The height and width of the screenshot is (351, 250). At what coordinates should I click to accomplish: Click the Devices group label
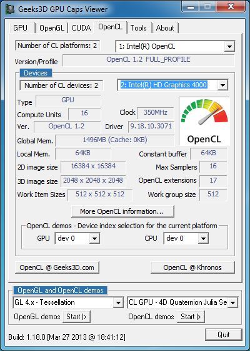point(36,73)
